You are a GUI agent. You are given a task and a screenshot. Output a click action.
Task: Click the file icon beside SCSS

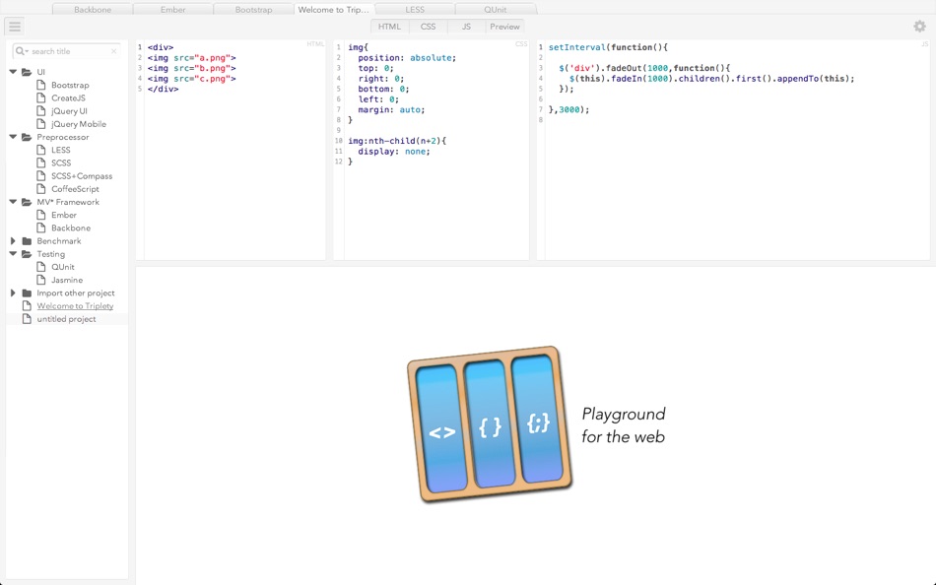[40, 162]
